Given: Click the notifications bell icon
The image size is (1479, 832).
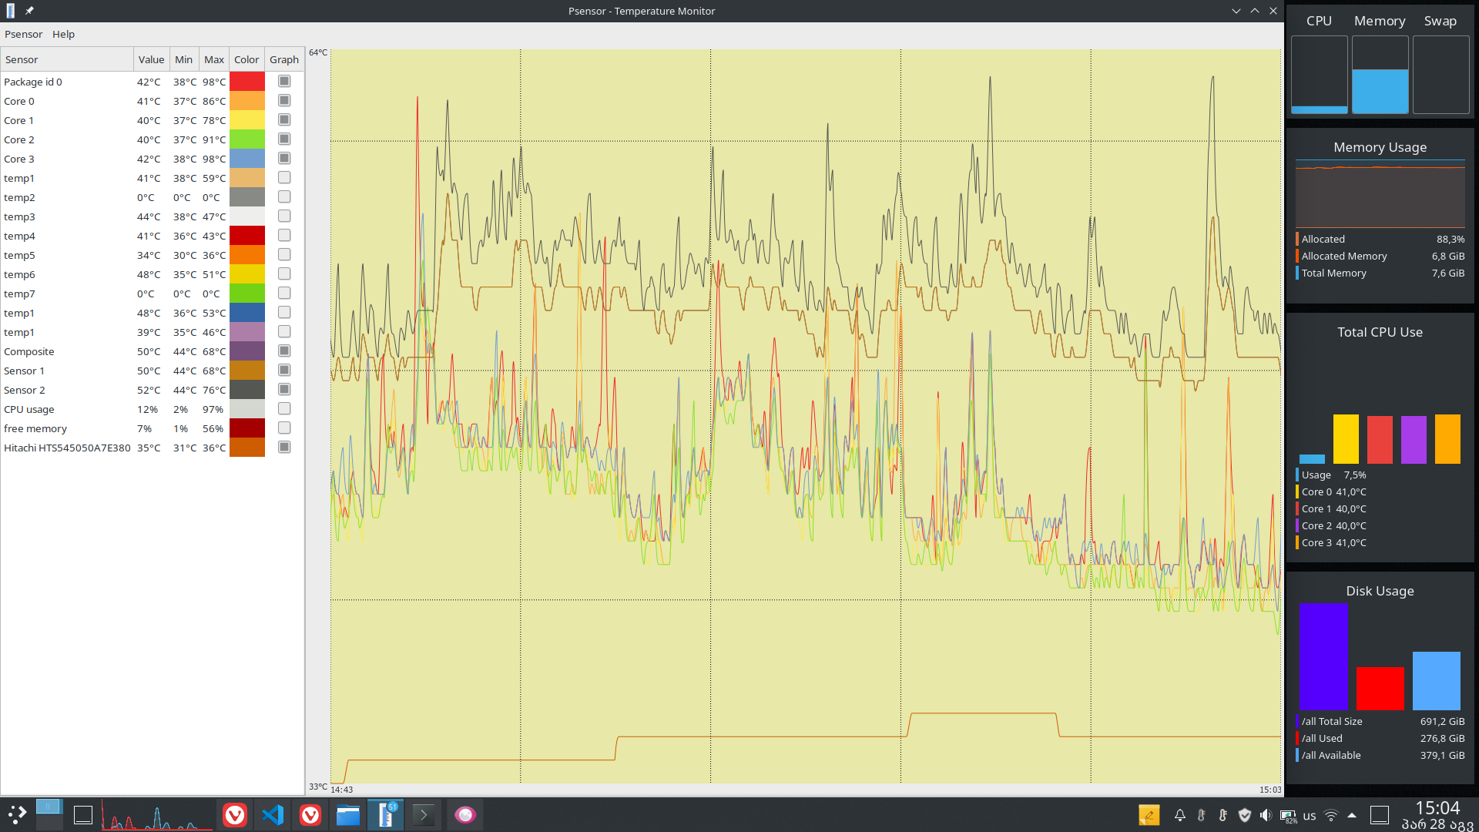Looking at the screenshot, I should click(x=1179, y=814).
